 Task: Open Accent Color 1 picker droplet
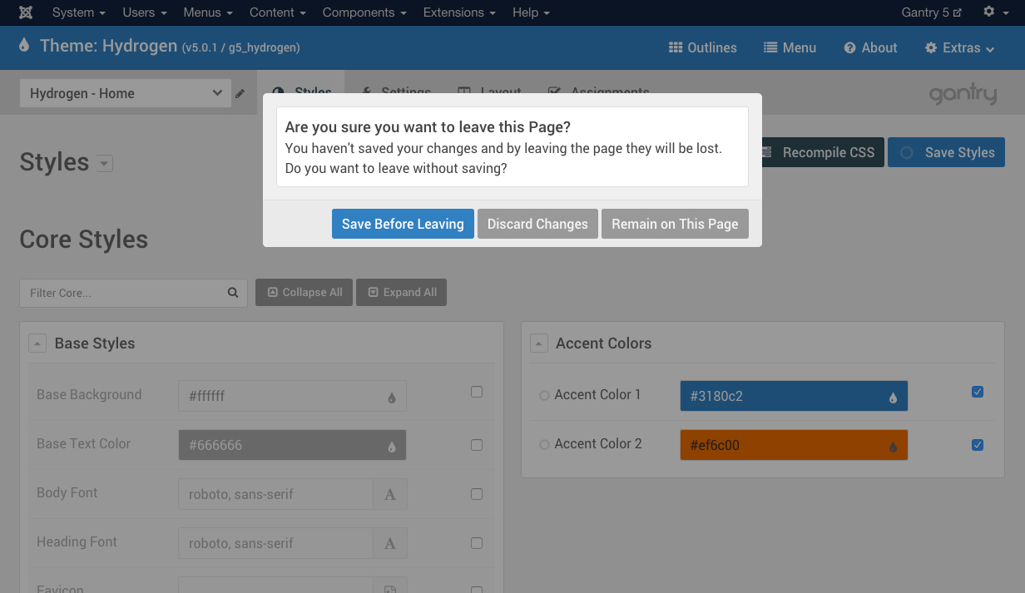(x=893, y=398)
